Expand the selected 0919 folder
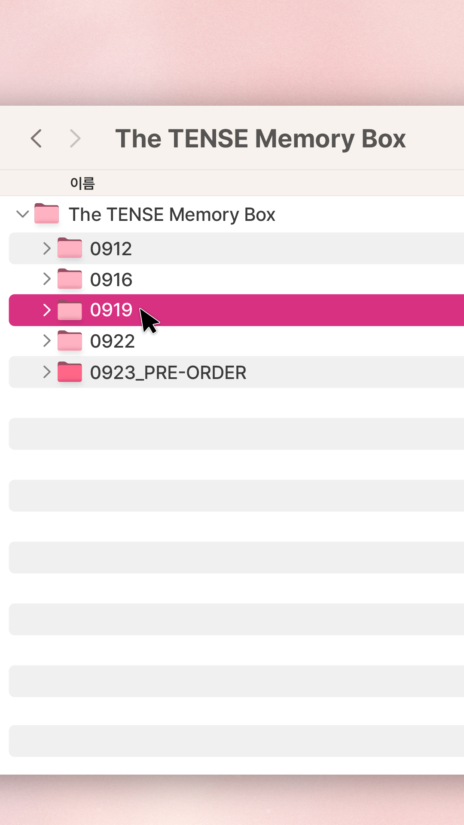464x825 pixels. pyautogui.click(x=47, y=310)
